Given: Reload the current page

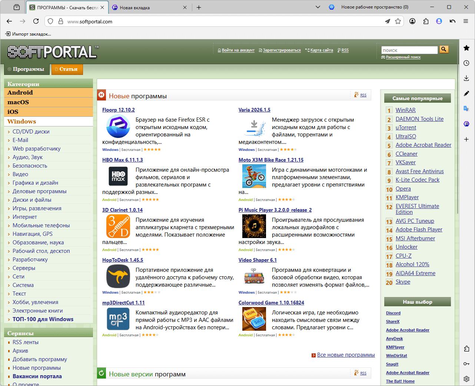Looking at the screenshot, I should (x=36, y=22).
